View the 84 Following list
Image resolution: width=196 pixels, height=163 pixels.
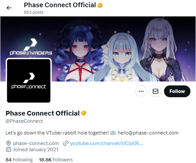19,160
